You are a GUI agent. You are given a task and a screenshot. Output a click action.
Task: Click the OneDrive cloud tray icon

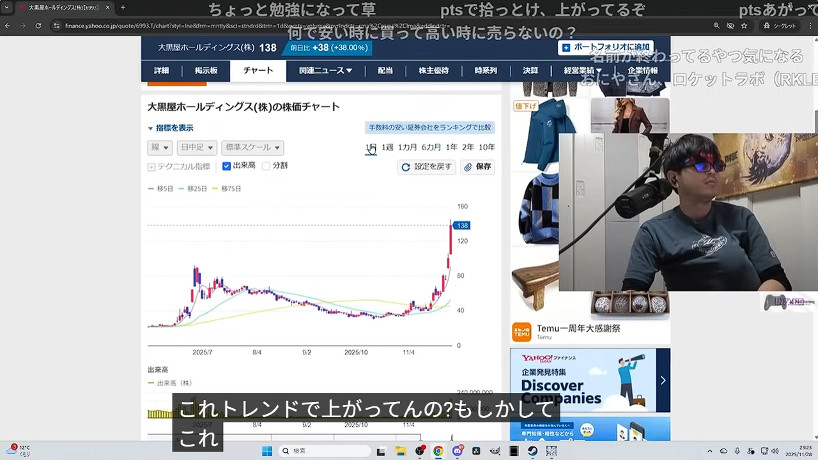coord(724,451)
